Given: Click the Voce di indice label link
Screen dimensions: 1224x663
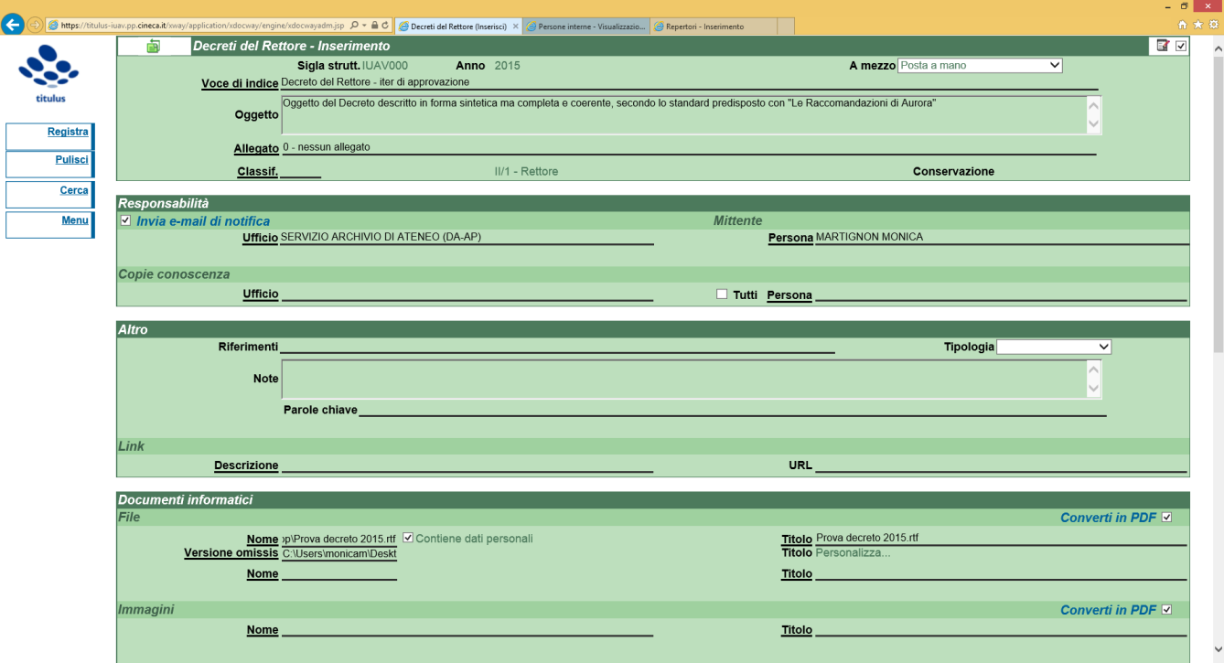Looking at the screenshot, I should [x=240, y=84].
